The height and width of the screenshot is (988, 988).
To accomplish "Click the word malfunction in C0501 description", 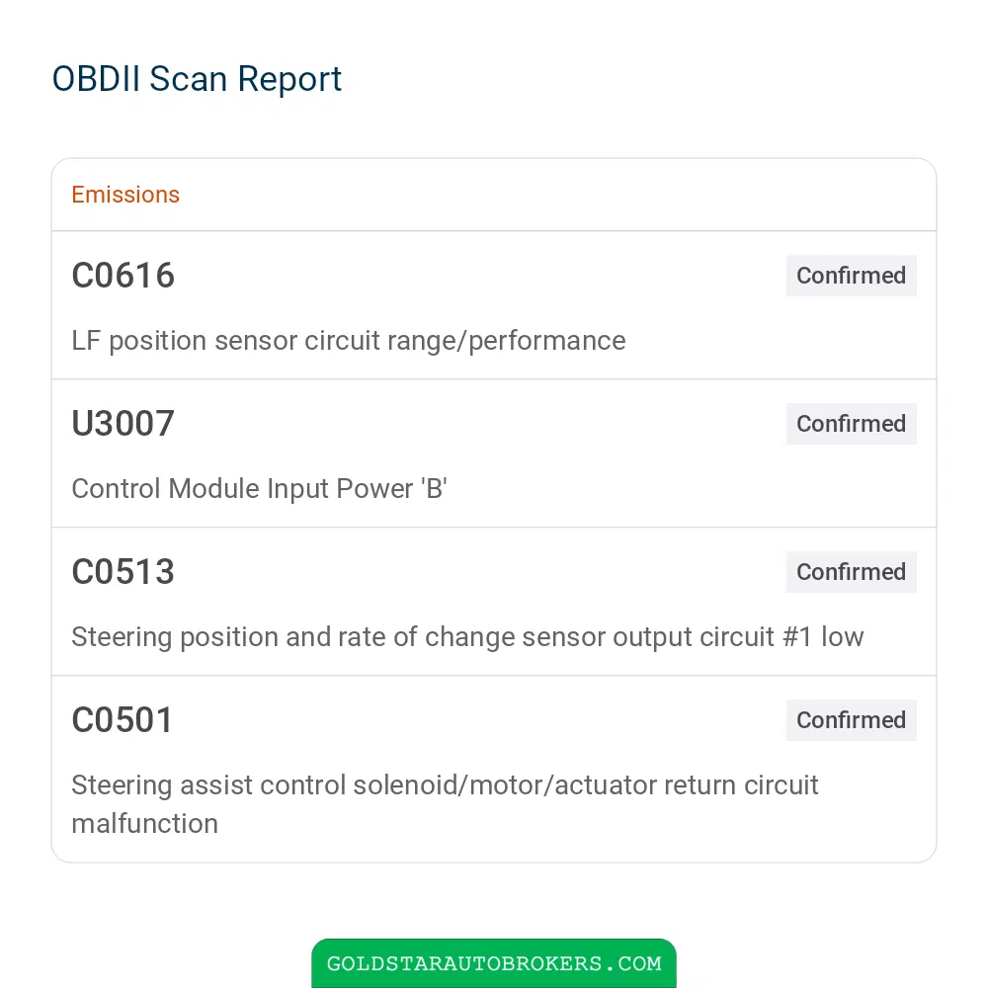I will point(145,824).
